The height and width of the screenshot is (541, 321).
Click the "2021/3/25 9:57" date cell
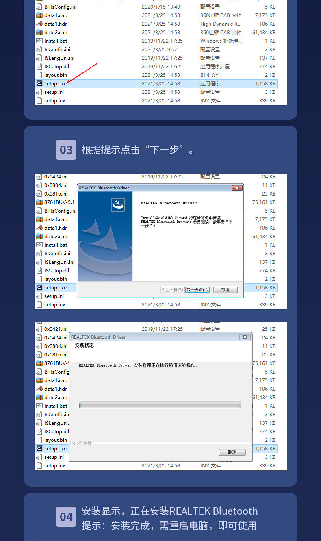[x=159, y=49]
